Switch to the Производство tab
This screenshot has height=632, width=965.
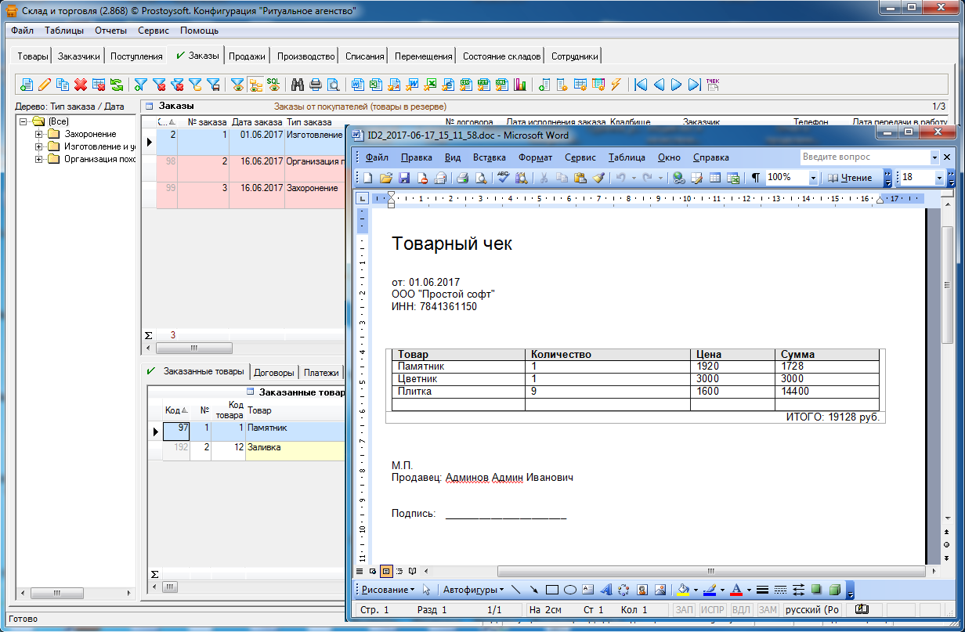(306, 56)
